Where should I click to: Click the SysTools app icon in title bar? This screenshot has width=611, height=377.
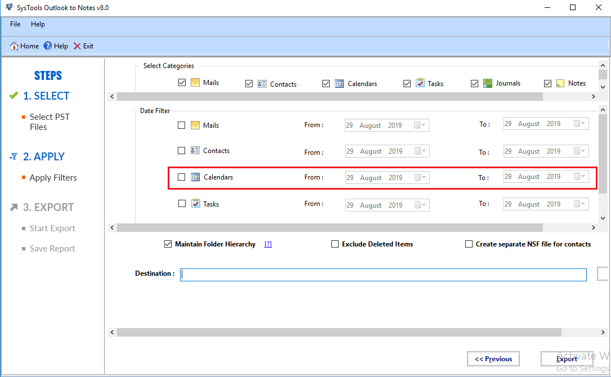pyautogui.click(x=10, y=7)
